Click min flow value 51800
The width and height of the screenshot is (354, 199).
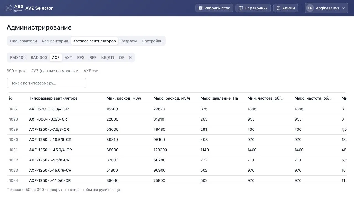click(112, 170)
